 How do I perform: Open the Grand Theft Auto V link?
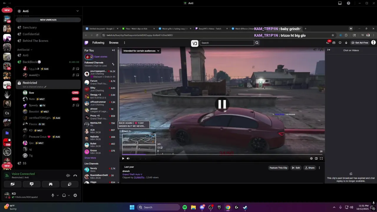coord(132,174)
